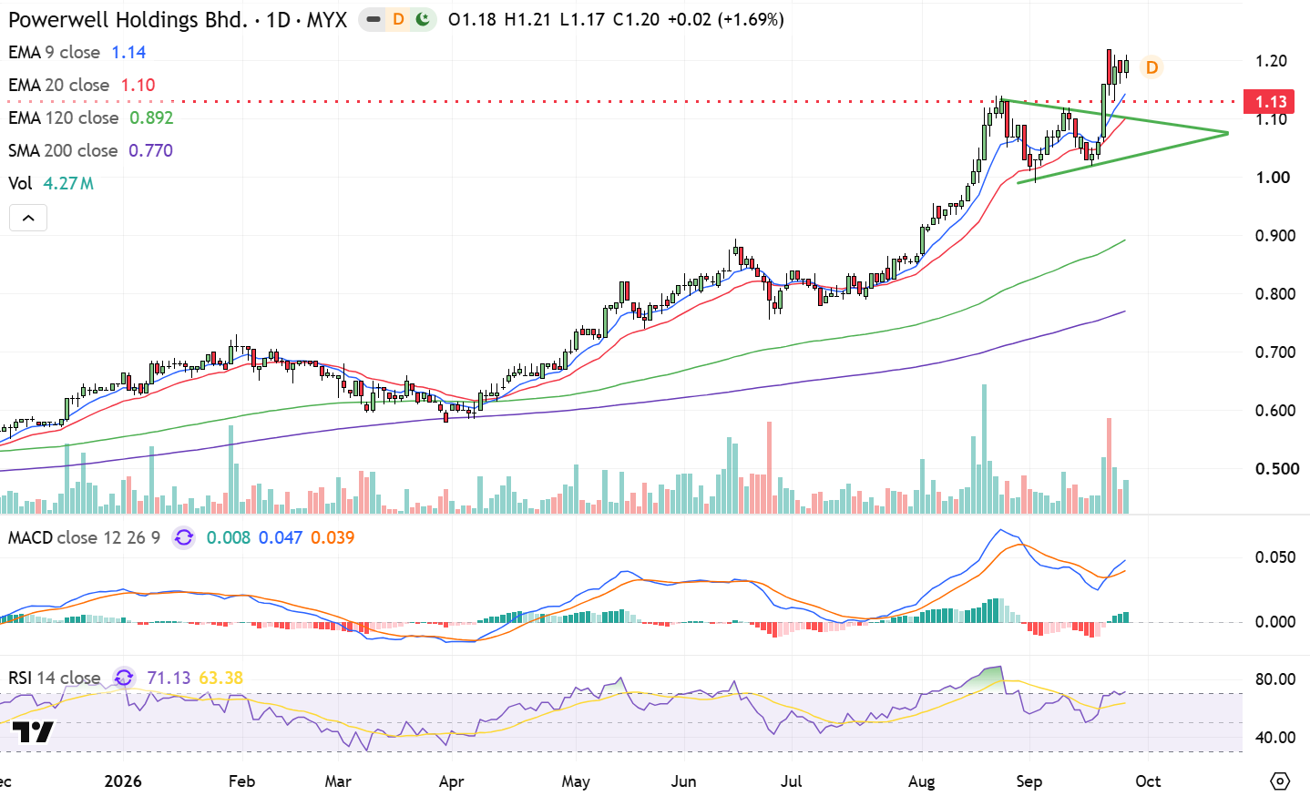The image size is (1310, 796).
Task: Click the TradingView logo icon
Action: [x=33, y=731]
